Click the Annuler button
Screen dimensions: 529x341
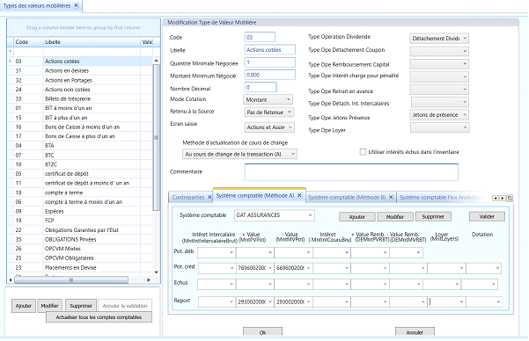click(415, 332)
